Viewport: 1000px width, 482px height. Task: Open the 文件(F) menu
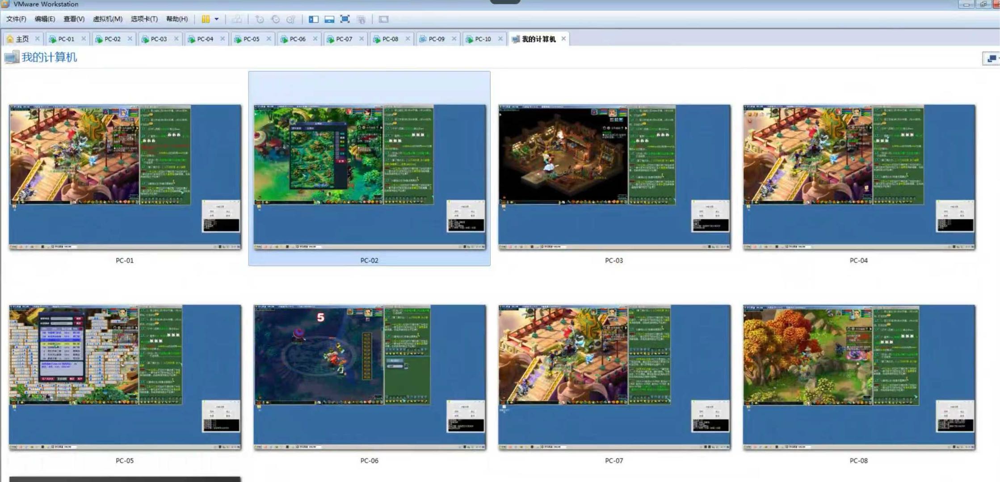click(x=16, y=19)
